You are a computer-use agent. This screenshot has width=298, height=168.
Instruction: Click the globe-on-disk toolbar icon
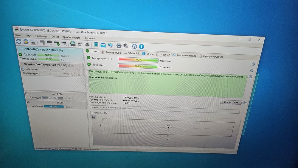(x=73, y=44)
